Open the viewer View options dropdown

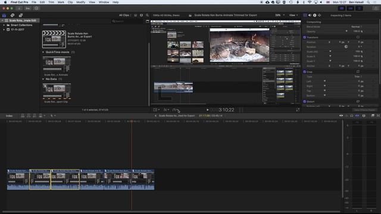coord(293,15)
